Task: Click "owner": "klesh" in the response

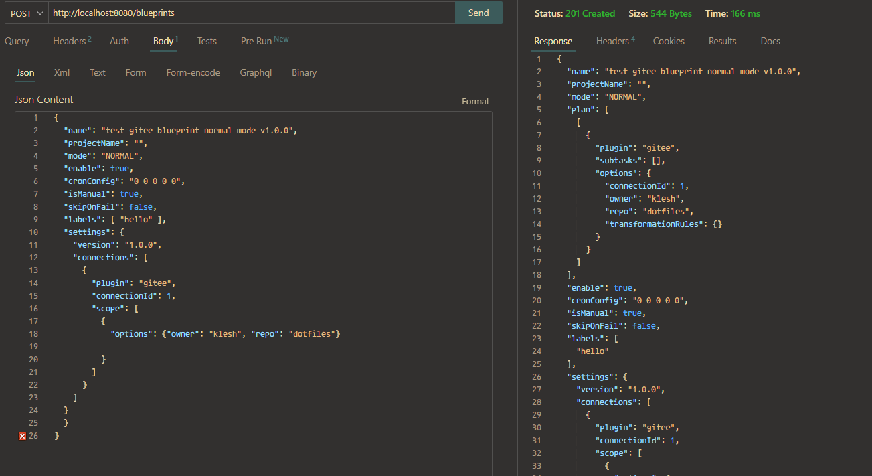Action: tap(644, 199)
